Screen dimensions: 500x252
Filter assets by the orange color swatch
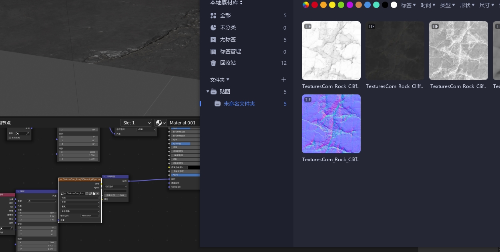323,5
